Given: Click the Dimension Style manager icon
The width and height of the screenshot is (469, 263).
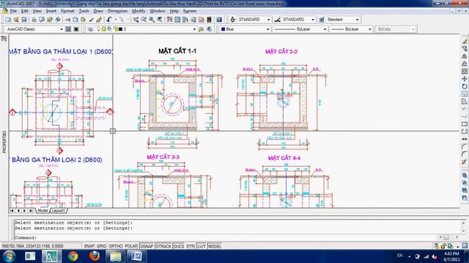Looking at the screenshot, I should pyautogui.click(x=277, y=20).
